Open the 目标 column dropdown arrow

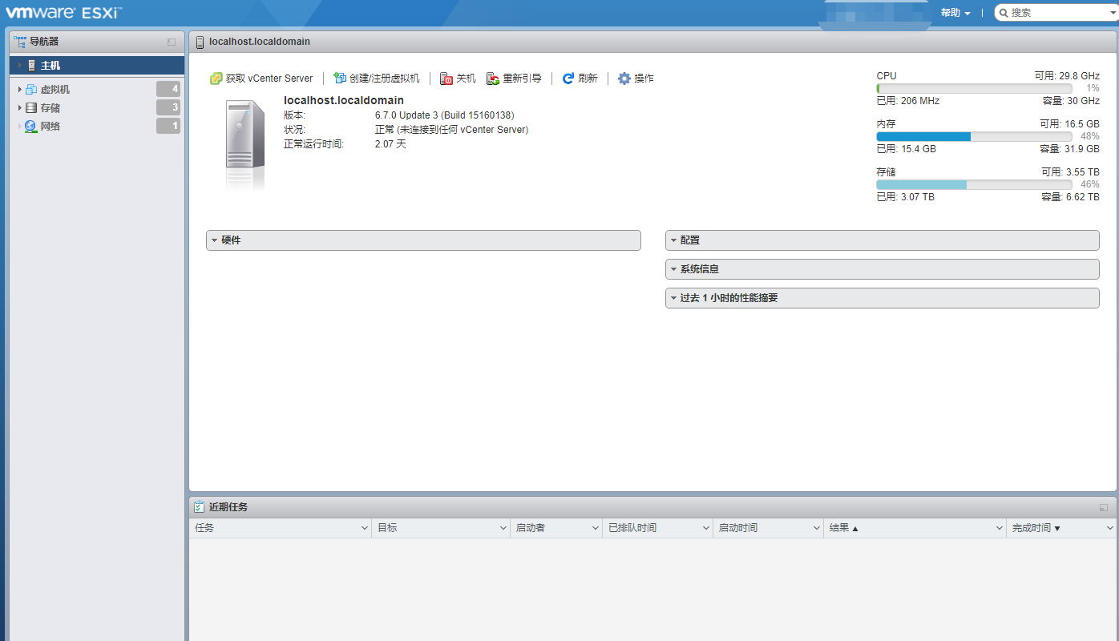tap(503, 528)
